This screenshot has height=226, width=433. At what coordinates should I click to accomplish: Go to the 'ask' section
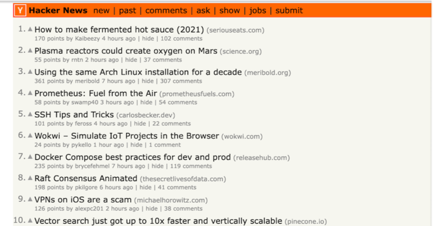tap(204, 10)
